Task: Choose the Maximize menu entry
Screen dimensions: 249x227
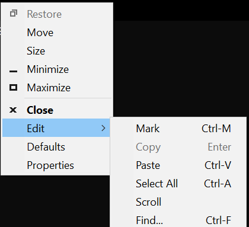Action: click(57, 88)
